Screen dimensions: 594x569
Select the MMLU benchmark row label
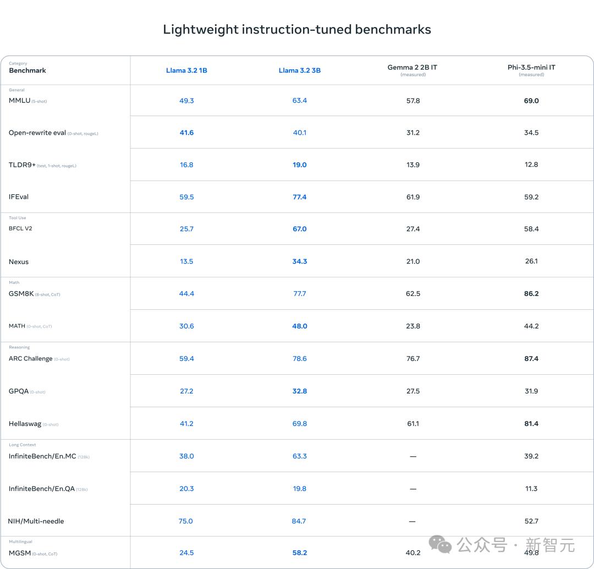[x=20, y=101]
